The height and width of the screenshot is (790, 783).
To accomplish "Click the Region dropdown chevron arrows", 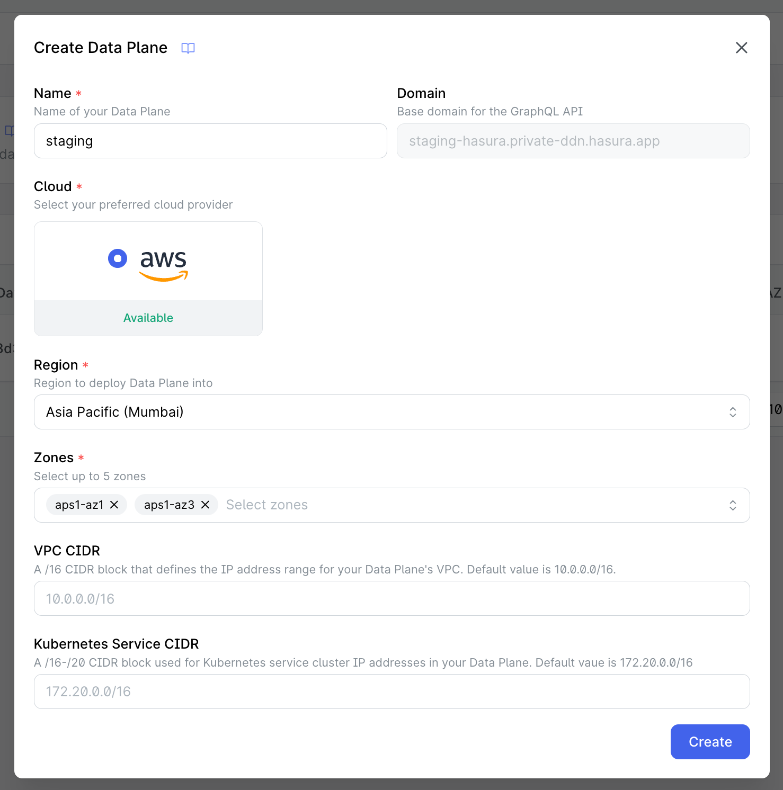I will [x=733, y=412].
